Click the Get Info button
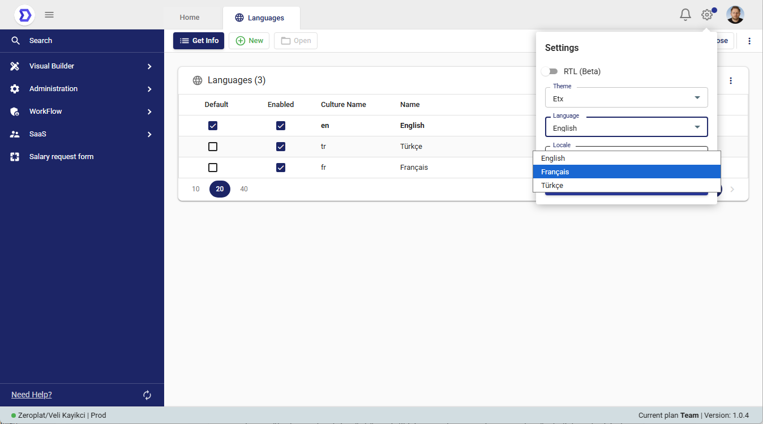The image size is (763, 424). click(199, 41)
